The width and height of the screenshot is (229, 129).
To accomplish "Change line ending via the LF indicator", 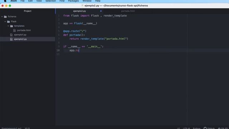I will point(178,128).
